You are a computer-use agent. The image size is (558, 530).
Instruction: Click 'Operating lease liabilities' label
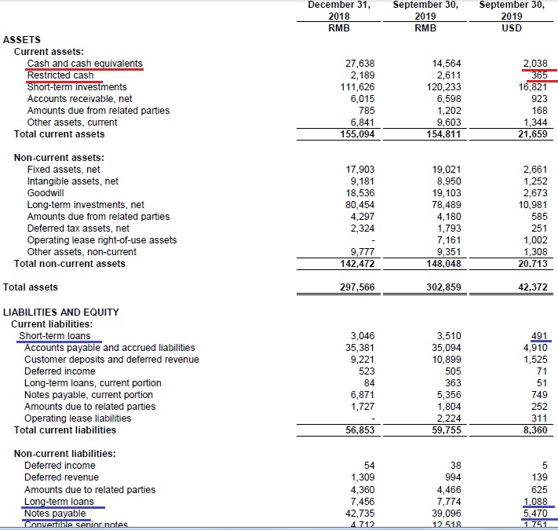tap(78, 419)
